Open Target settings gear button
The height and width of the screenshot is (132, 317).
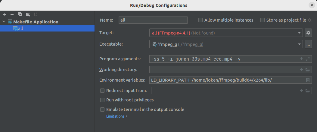[308, 33]
